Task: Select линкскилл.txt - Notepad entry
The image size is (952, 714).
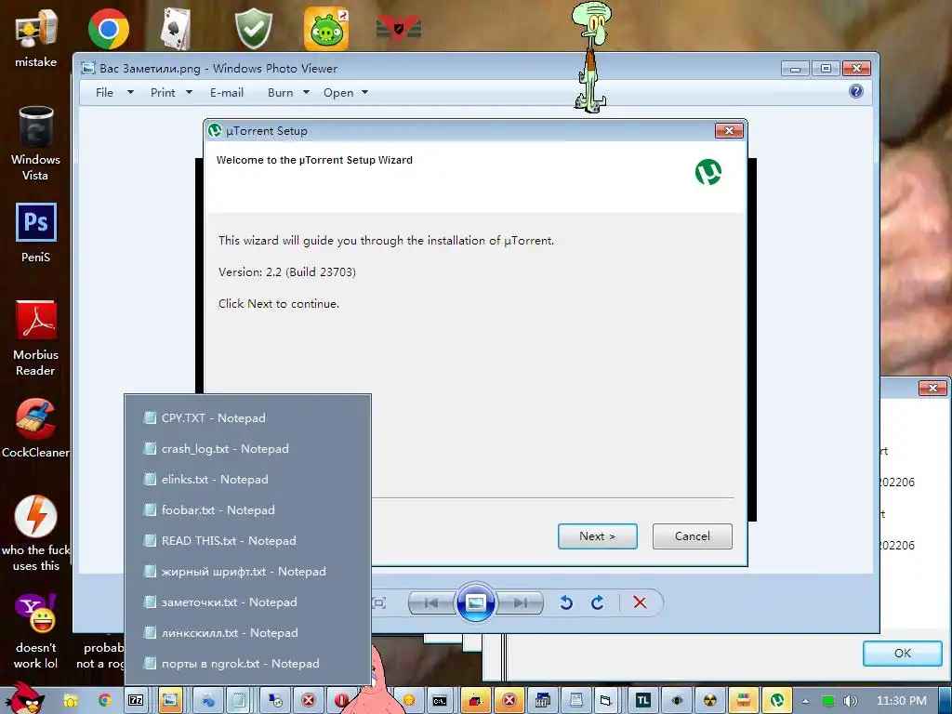Action: click(247, 632)
